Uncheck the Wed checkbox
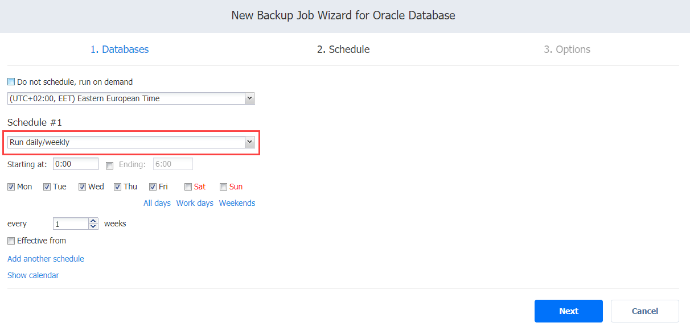The width and height of the screenshot is (690, 335). pyautogui.click(x=82, y=187)
